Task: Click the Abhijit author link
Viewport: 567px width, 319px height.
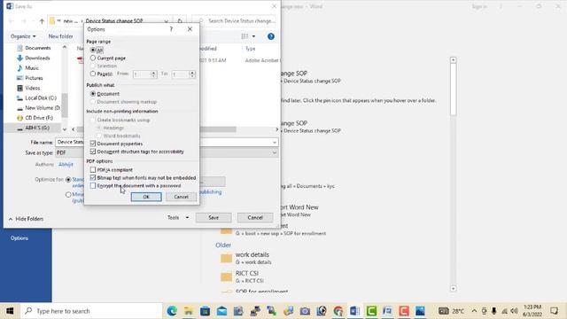Action: coord(66,164)
